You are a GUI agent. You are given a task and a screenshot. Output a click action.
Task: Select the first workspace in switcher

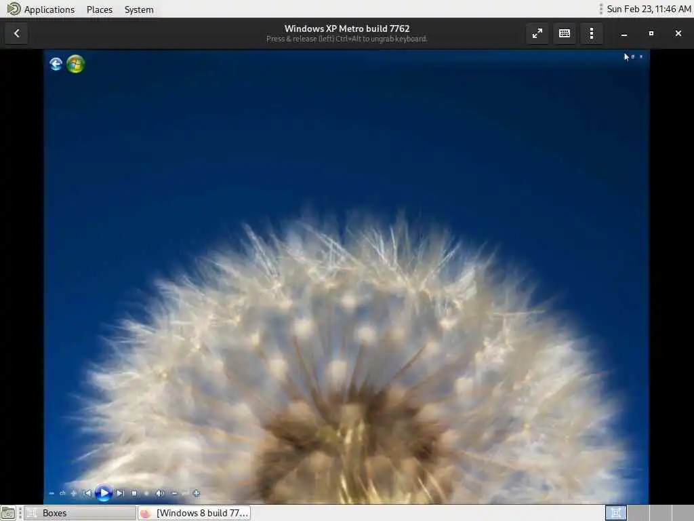(x=615, y=513)
